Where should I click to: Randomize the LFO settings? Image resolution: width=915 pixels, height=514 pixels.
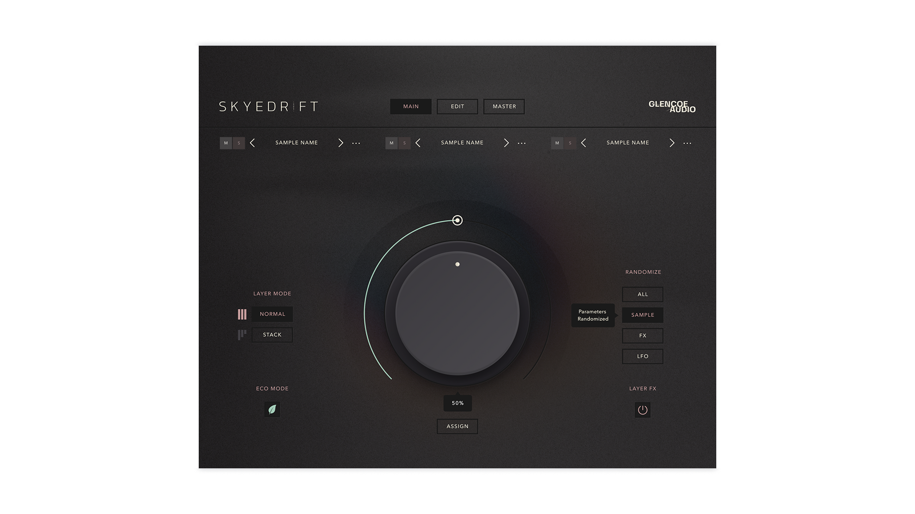(642, 356)
